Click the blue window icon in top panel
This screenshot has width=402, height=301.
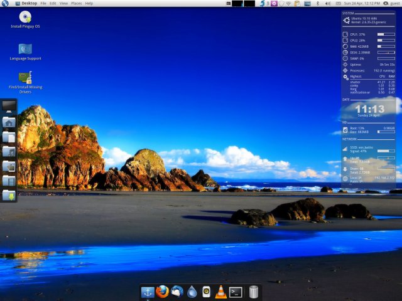tap(307, 3)
